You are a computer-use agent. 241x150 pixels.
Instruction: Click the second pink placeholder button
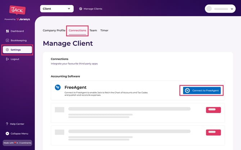(x=213, y=132)
